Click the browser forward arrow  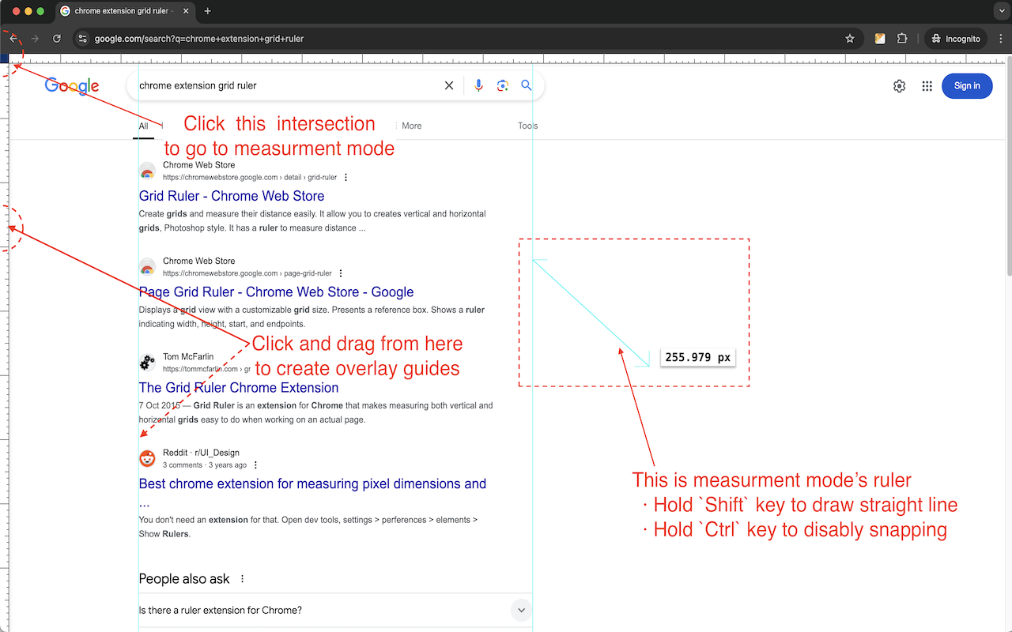click(35, 39)
